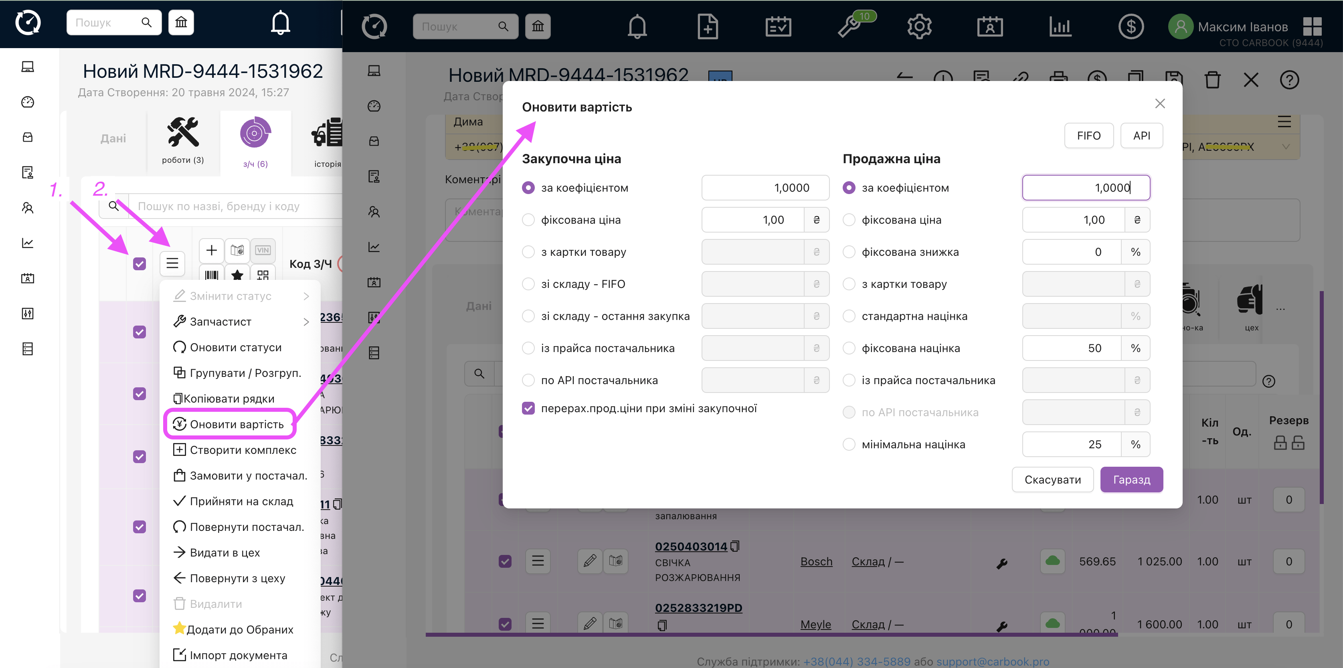The image size is (1343, 668).
Task: Click the help question mark in order toolbar
Action: click(x=1289, y=80)
